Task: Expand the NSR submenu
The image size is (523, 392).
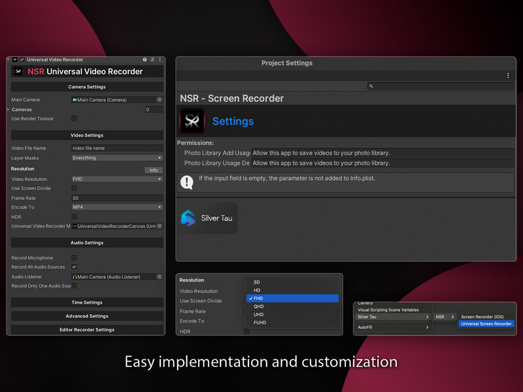Action: (x=445, y=317)
